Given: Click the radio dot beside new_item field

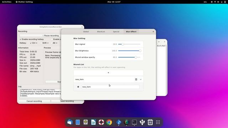Looking at the screenshot, I should 78,87.
